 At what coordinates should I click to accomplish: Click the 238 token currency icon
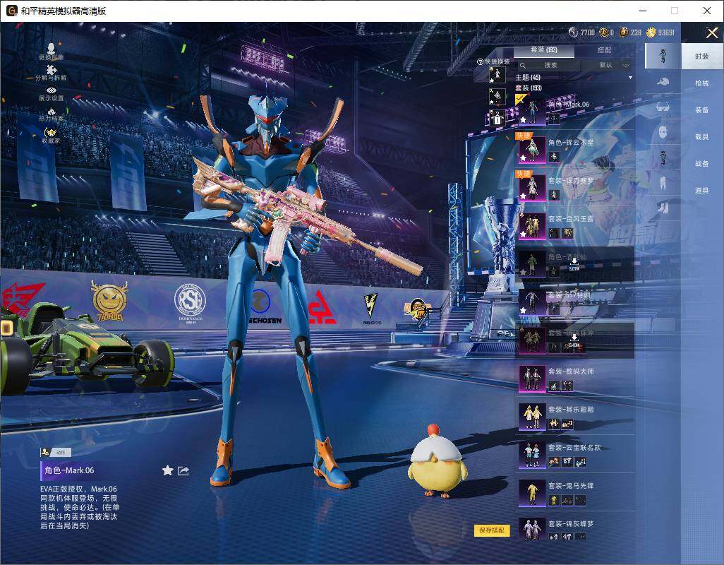pos(623,32)
